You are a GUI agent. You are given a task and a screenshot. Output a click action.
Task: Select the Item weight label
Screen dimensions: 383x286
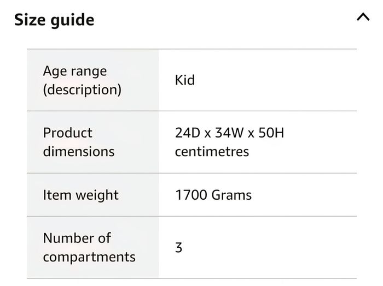point(81,195)
